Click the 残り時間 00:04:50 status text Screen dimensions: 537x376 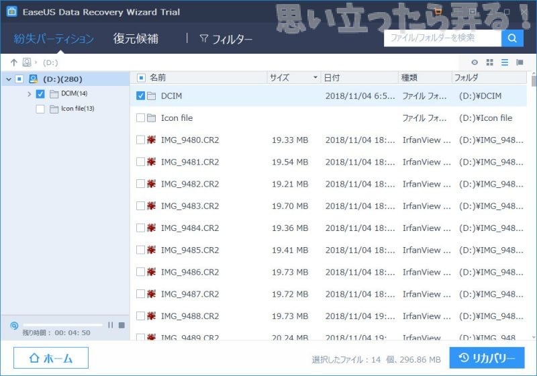56,332
